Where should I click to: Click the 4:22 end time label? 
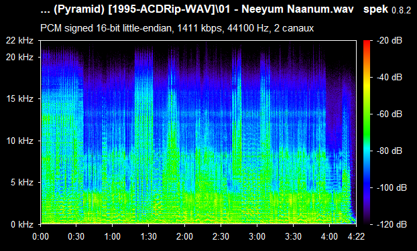356,236
